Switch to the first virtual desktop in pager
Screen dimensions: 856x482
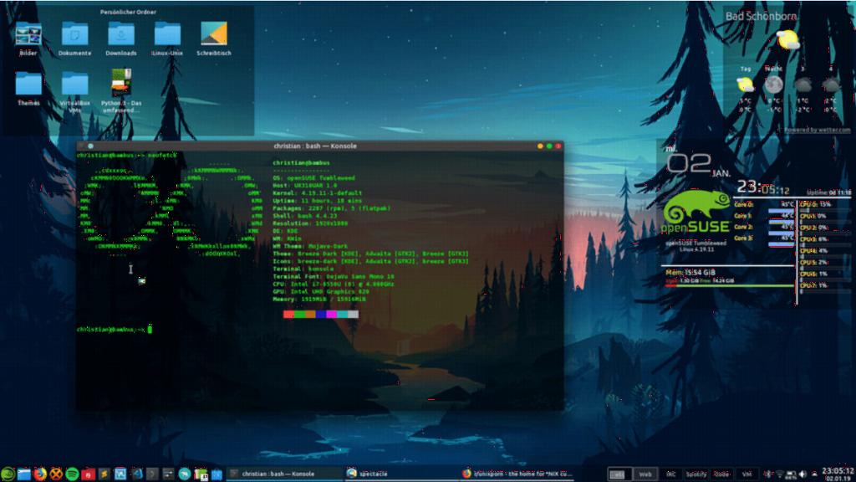619,474
